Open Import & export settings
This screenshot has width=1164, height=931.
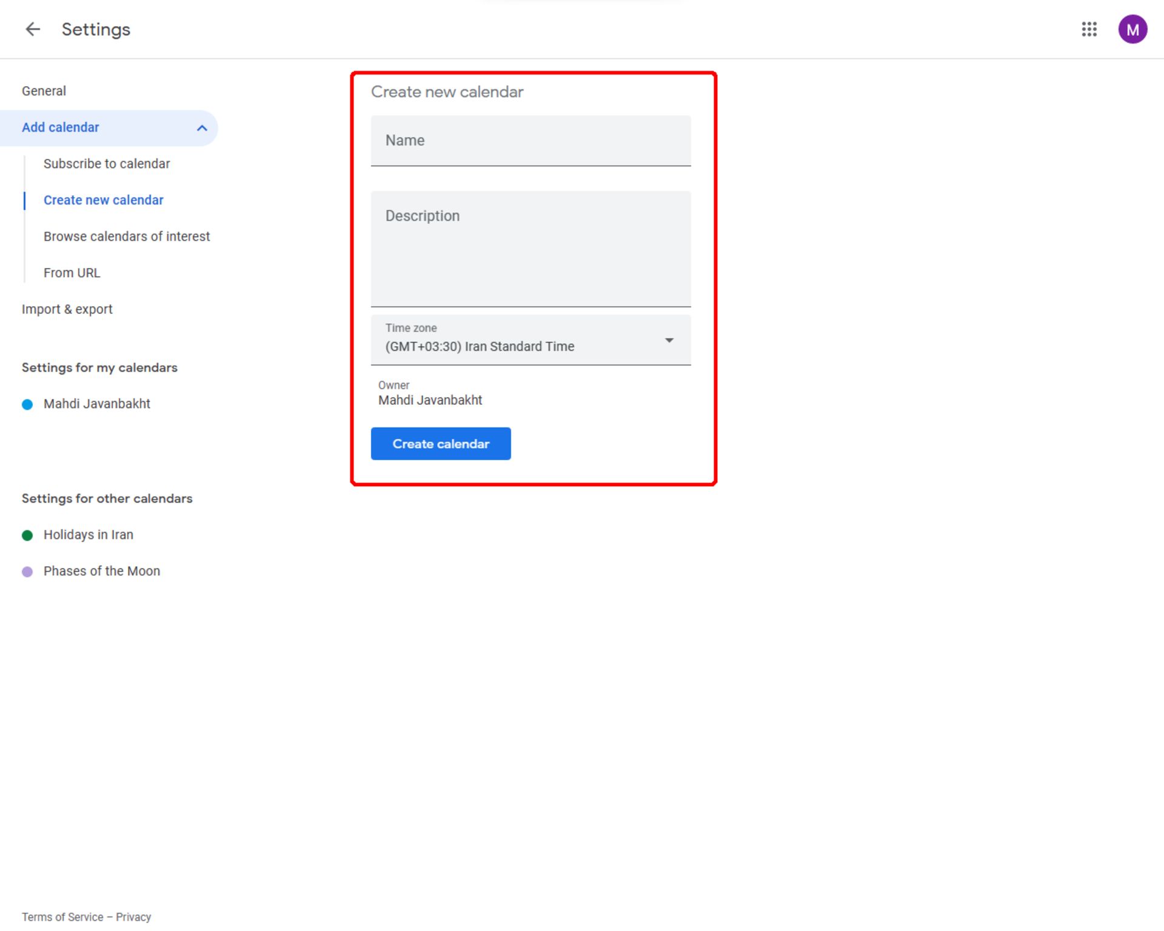[x=67, y=309]
